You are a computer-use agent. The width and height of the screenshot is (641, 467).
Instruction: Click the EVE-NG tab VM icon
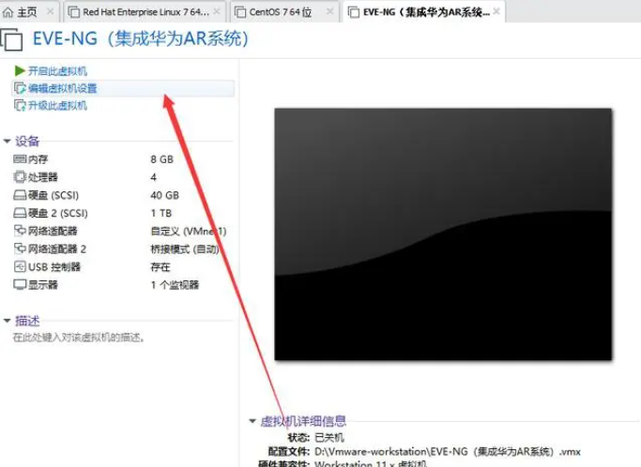tap(354, 12)
